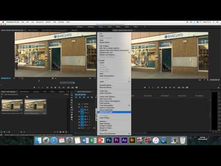The image size is (221, 166).
Task: Choose Adjustment Layer in context menu
Action: coord(114,112)
